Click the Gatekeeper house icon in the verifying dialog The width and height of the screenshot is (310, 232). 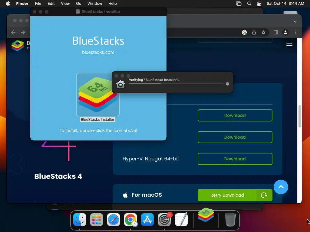click(120, 84)
